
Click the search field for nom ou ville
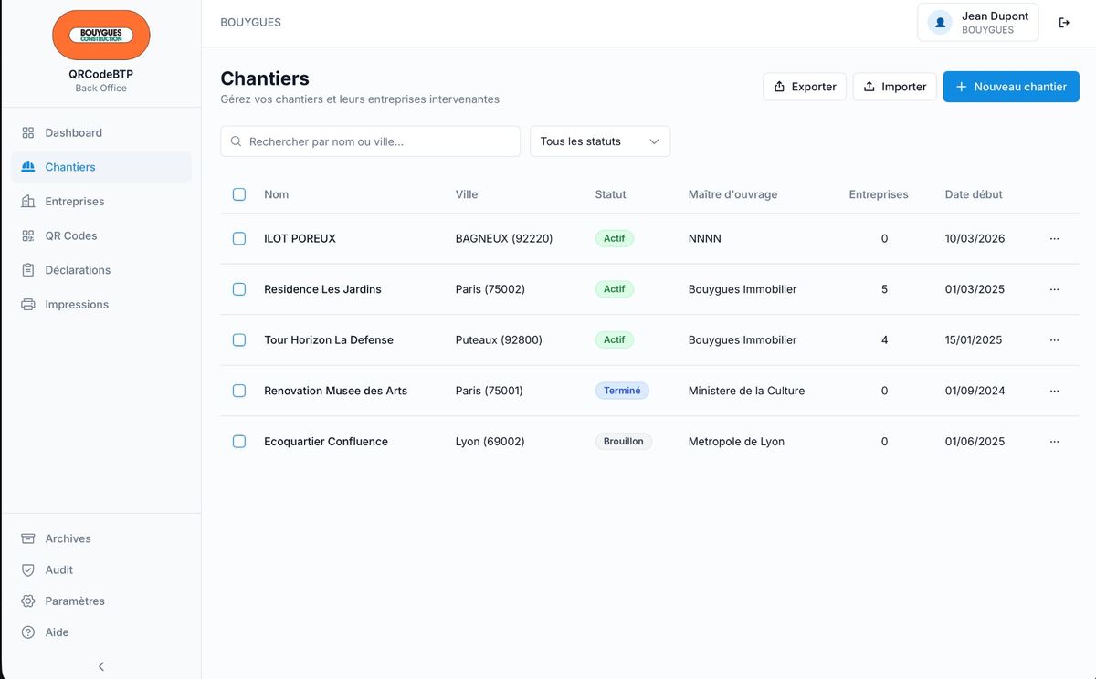(369, 141)
